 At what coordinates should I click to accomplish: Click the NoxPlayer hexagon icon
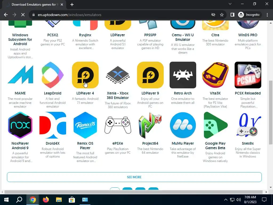[20, 125]
